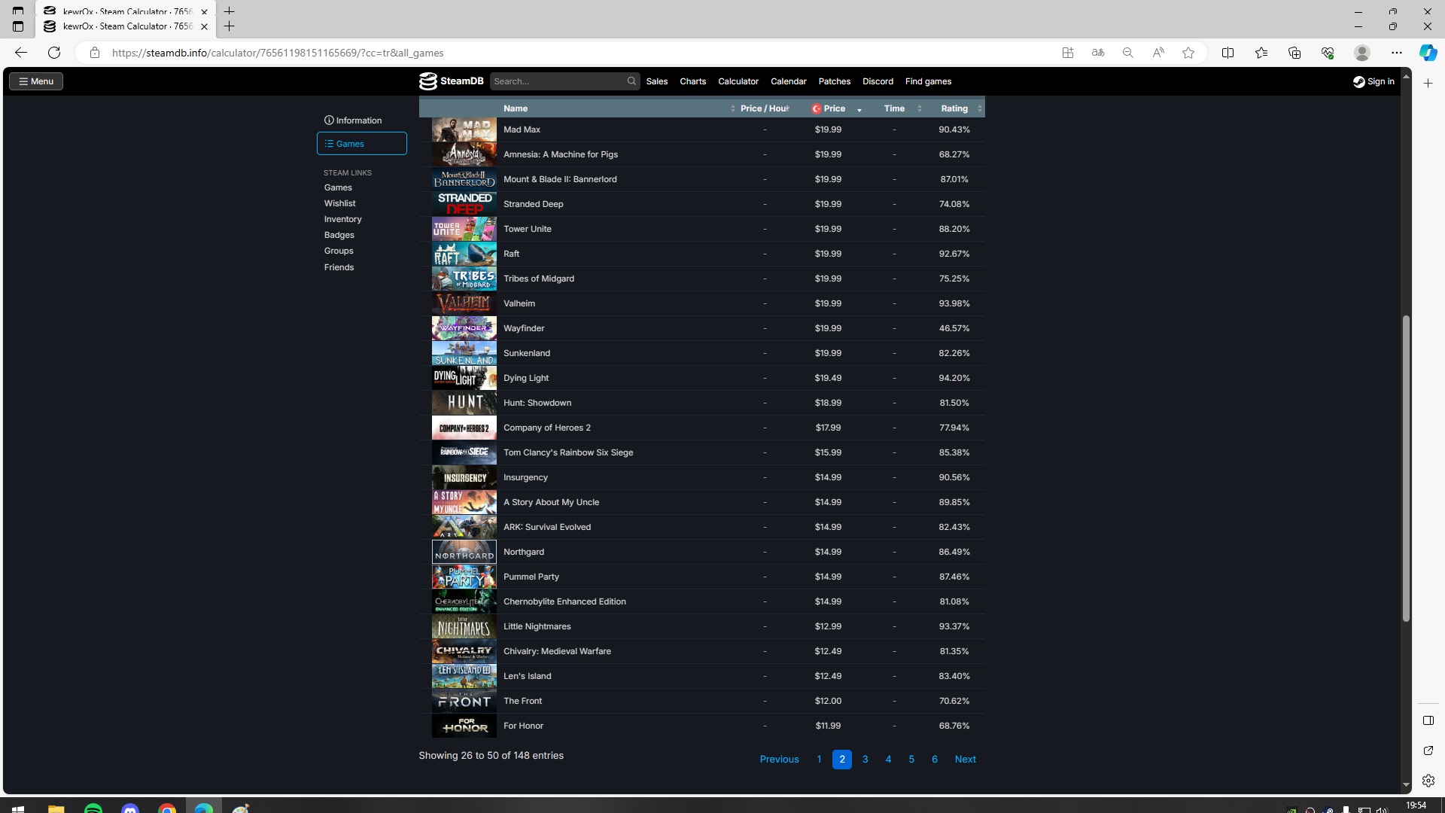Open the Wishlist steam link
Viewport: 1445px width, 813px height.
coord(340,203)
